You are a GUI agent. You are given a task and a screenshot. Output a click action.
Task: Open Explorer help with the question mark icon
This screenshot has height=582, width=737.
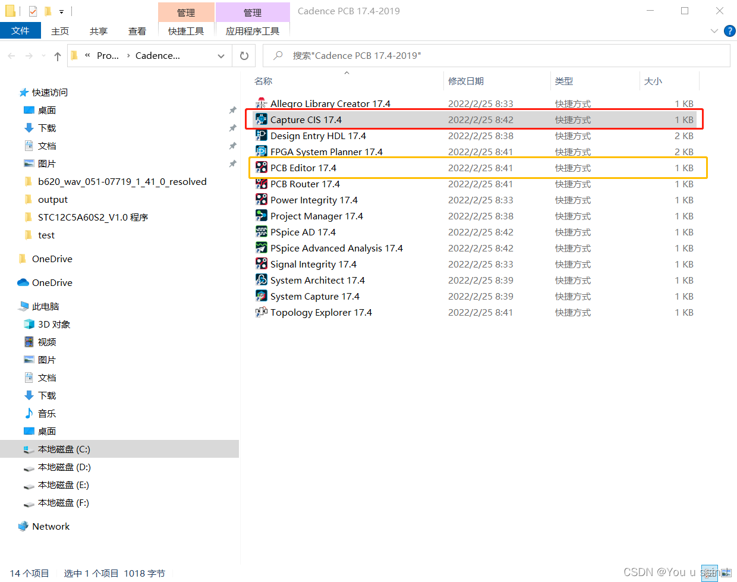click(730, 31)
